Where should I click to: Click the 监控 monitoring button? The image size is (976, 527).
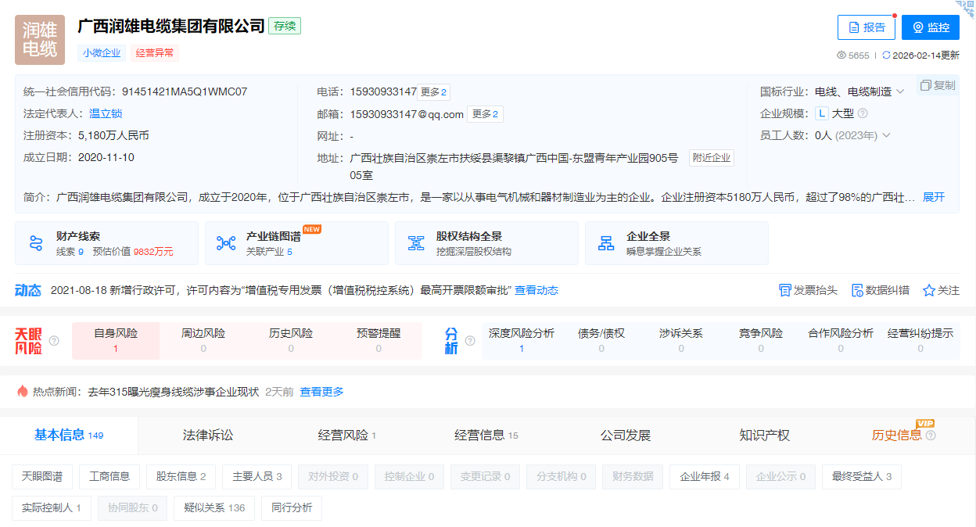point(930,26)
